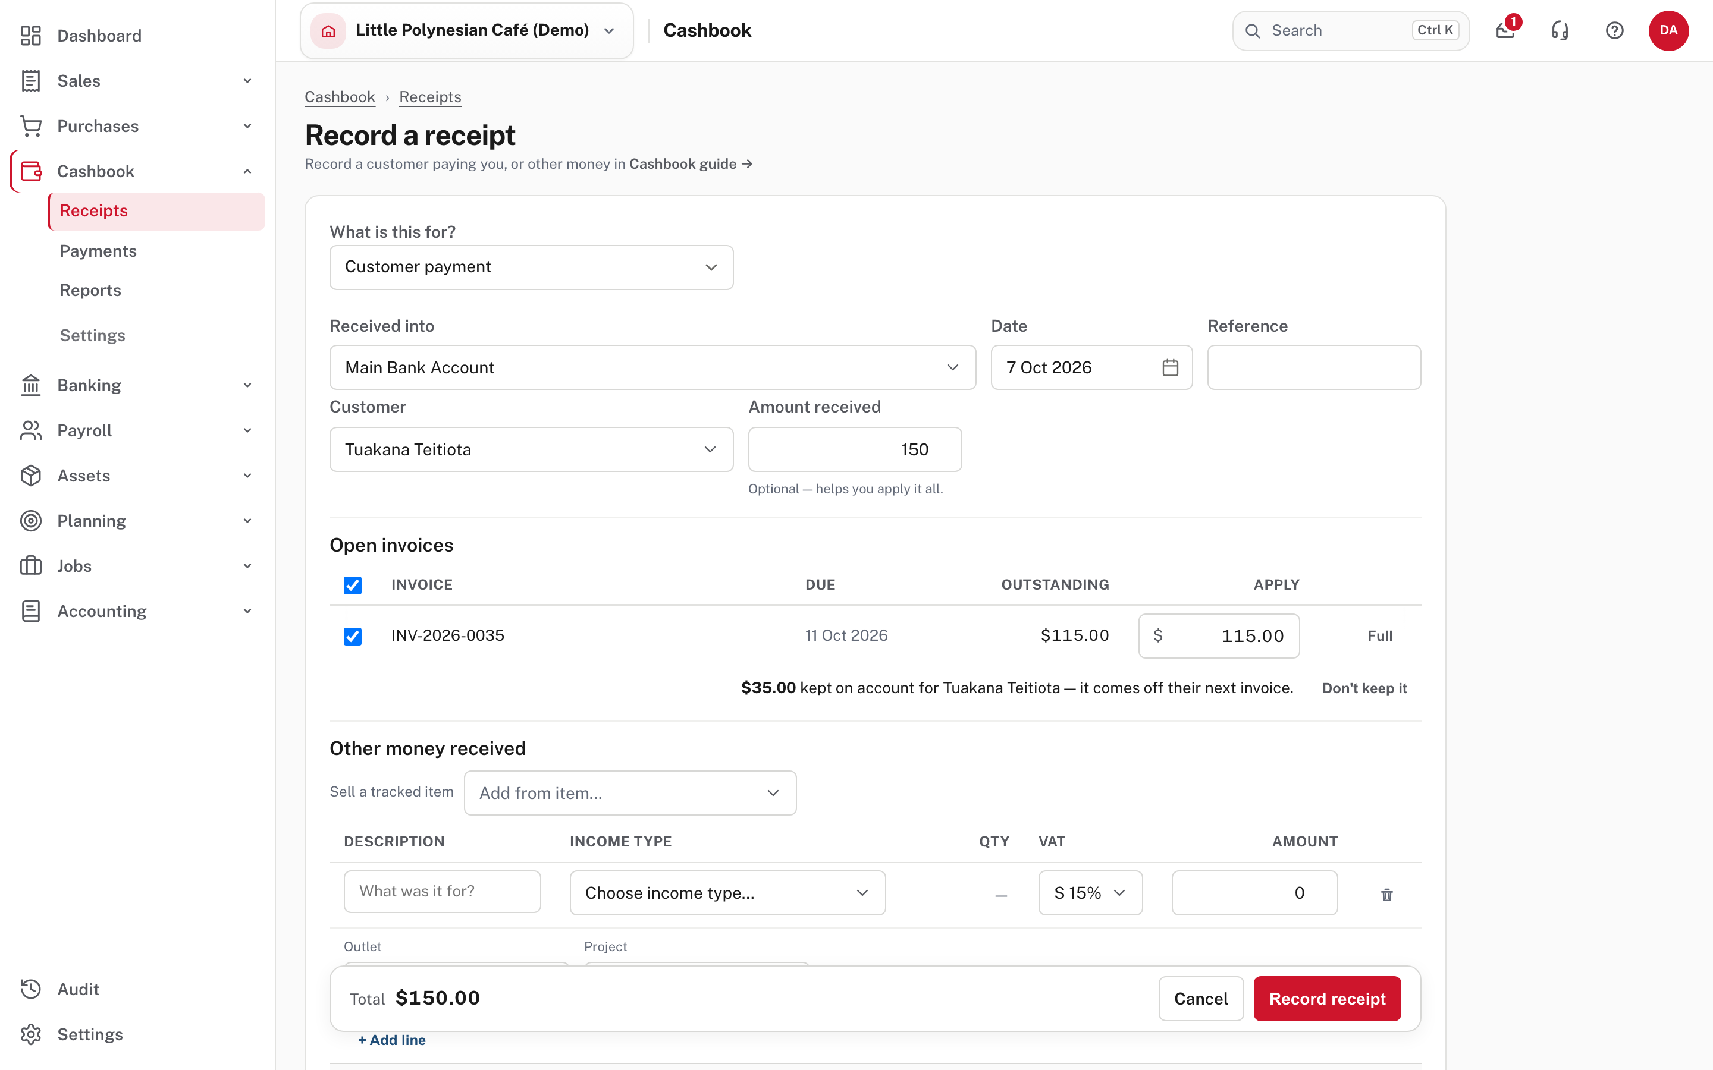This screenshot has width=1713, height=1070.
Task: Open the support headset icon
Action: point(1560,30)
